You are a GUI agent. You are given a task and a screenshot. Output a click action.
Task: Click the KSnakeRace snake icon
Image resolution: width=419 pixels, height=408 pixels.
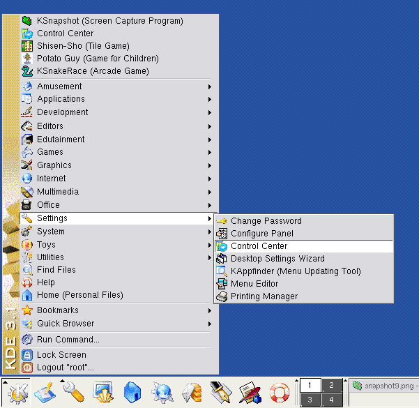(x=27, y=71)
